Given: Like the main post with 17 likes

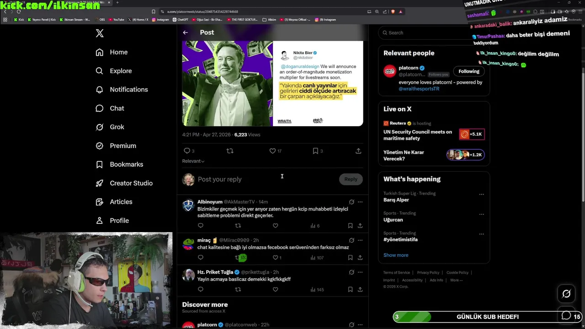Looking at the screenshot, I should [272, 151].
